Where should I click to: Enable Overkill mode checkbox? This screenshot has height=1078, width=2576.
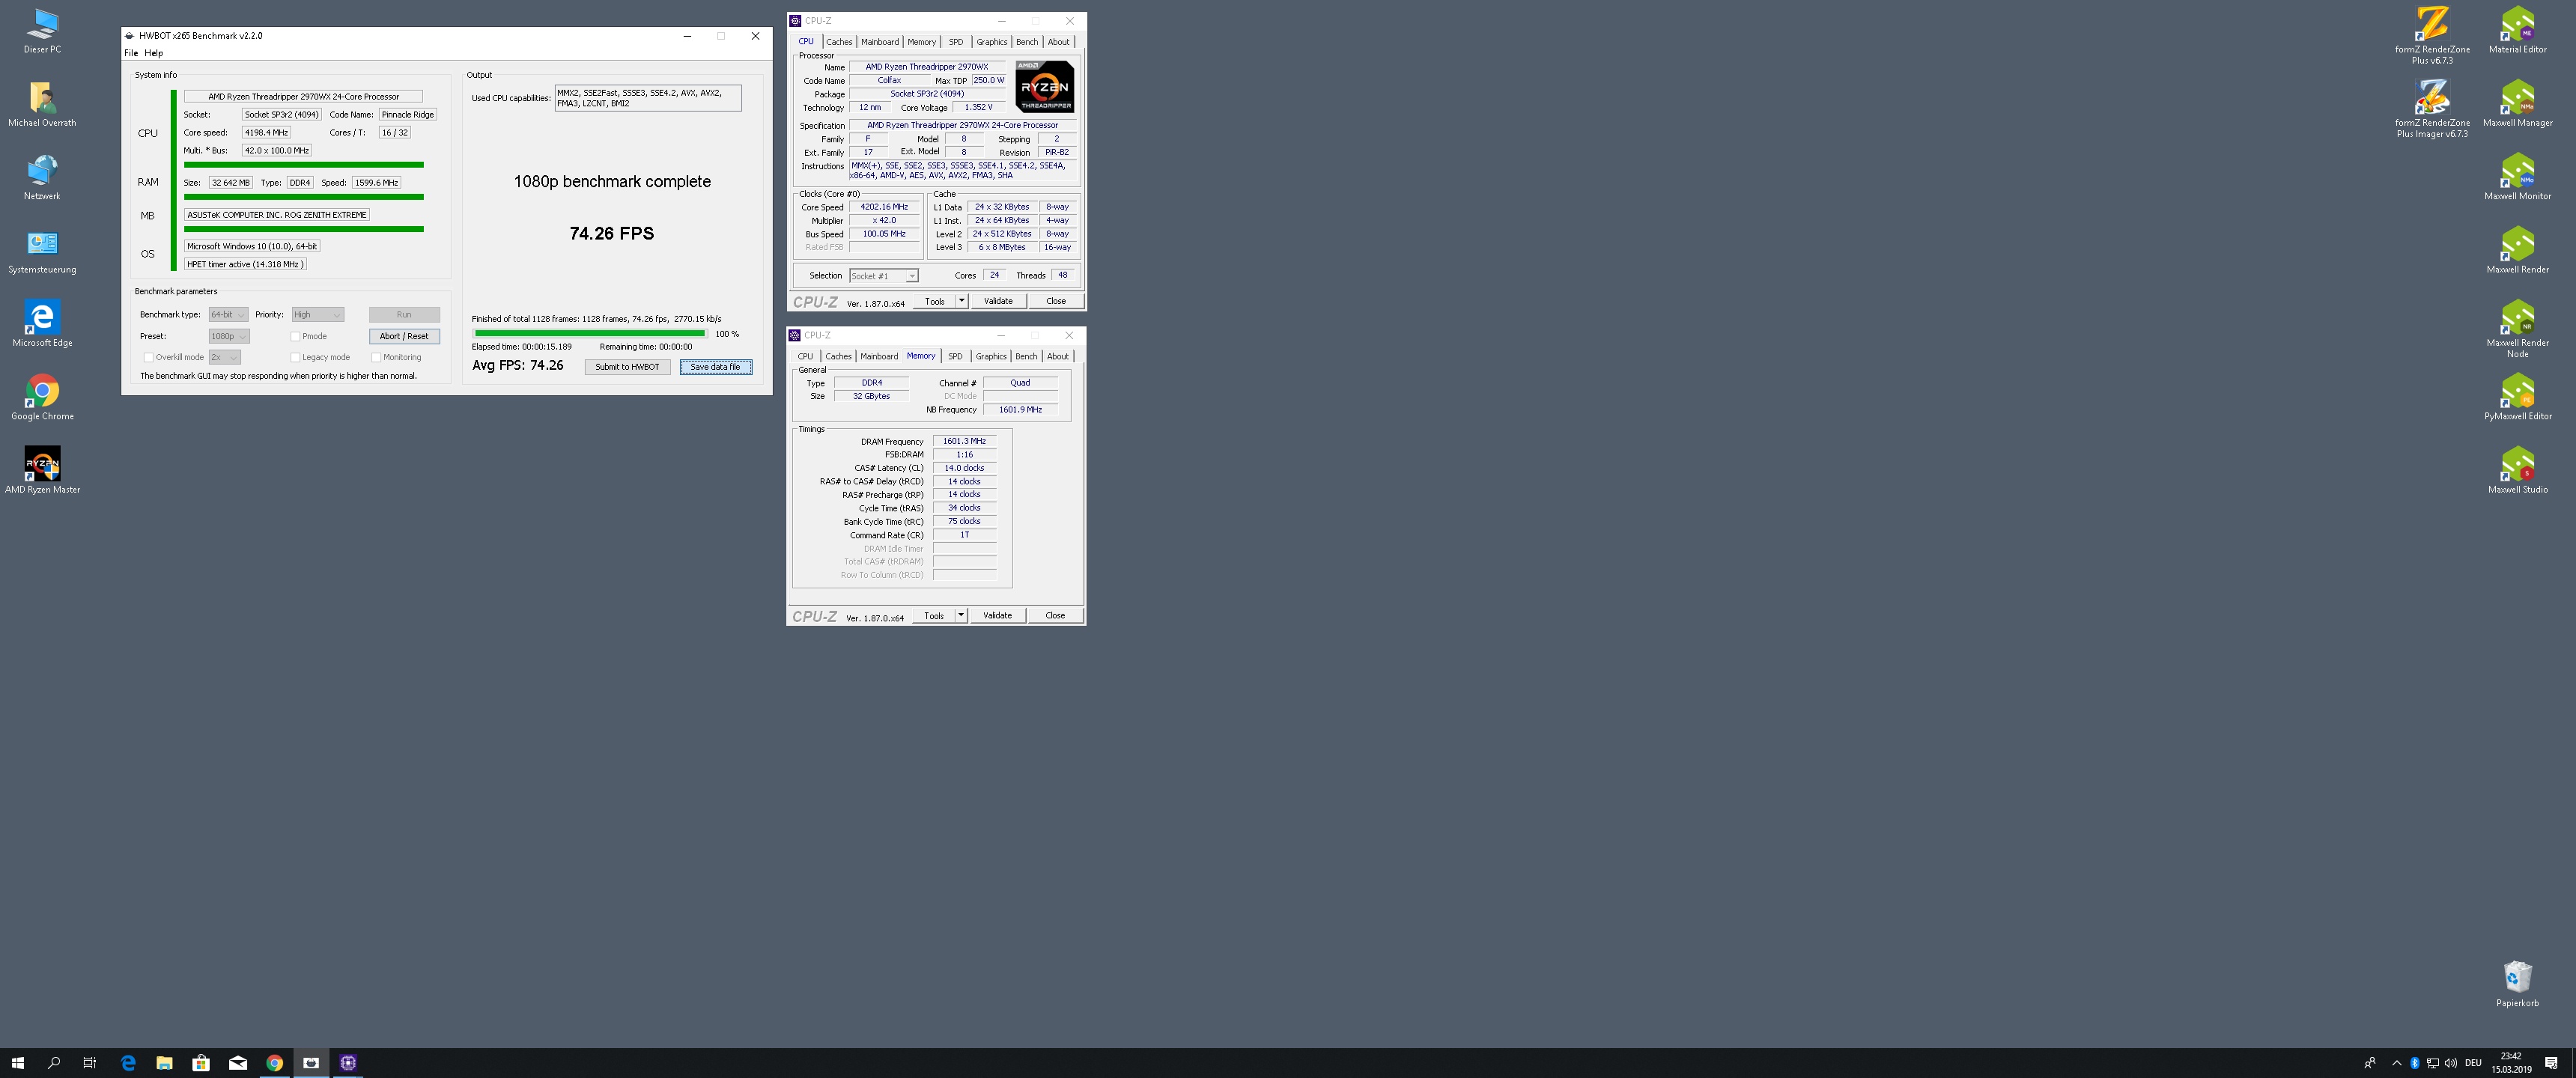tap(148, 357)
